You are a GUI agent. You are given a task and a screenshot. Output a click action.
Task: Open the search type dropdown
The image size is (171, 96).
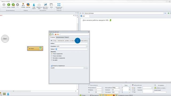[x=119, y=92]
